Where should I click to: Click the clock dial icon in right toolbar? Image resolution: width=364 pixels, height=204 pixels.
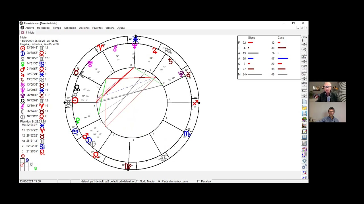[304, 143]
